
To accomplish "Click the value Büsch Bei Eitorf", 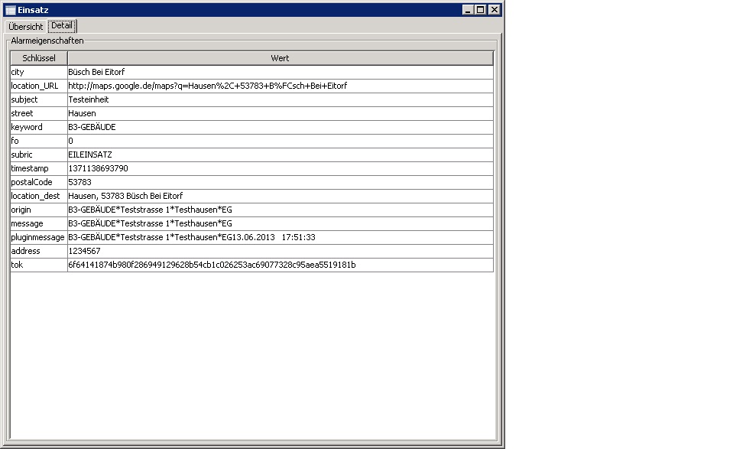I will click(96, 72).
